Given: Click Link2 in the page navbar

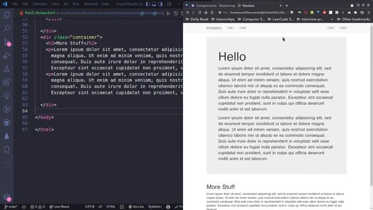Looking at the screenshot, I should [x=243, y=28].
